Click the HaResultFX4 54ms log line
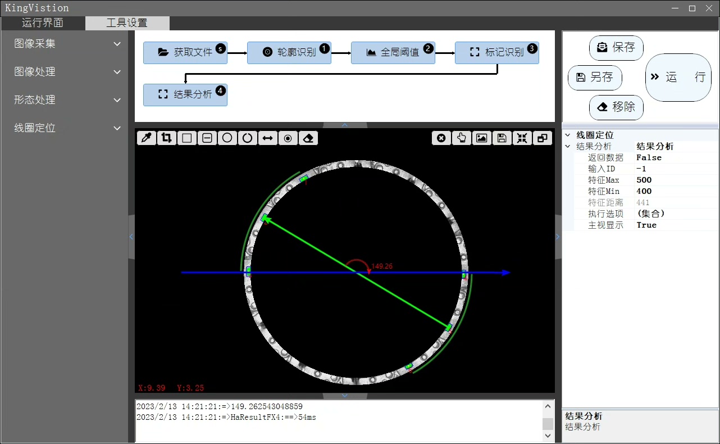 click(x=226, y=418)
